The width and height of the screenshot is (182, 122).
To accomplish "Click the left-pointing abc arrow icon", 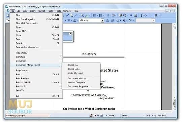I will pos(108,21).
